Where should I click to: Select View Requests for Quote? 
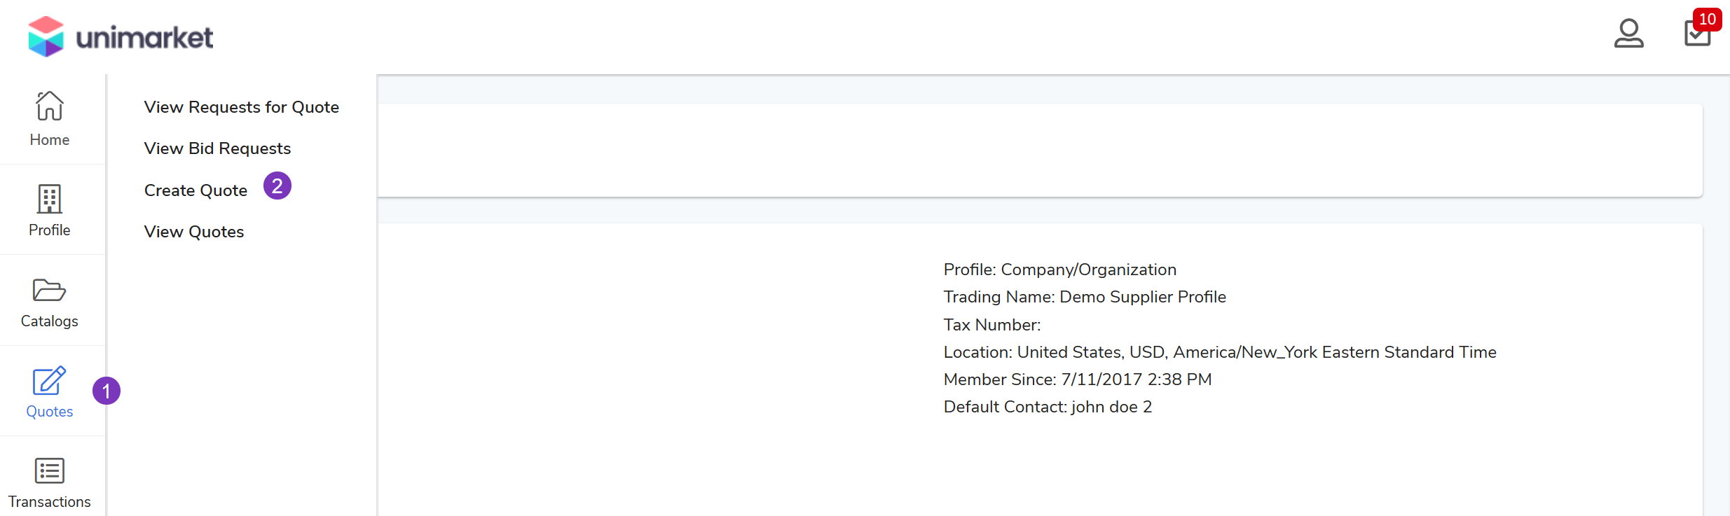[x=241, y=107]
